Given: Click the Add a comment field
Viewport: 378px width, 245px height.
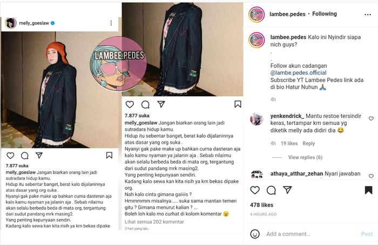Looking at the screenshot, I should (311, 234).
